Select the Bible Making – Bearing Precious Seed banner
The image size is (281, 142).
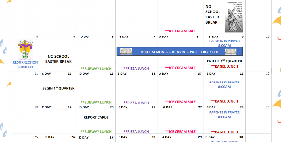pos(180,52)
